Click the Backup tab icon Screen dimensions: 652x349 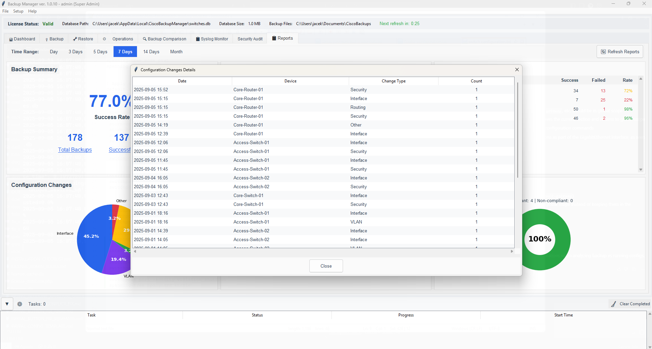[x=47, y=39]
